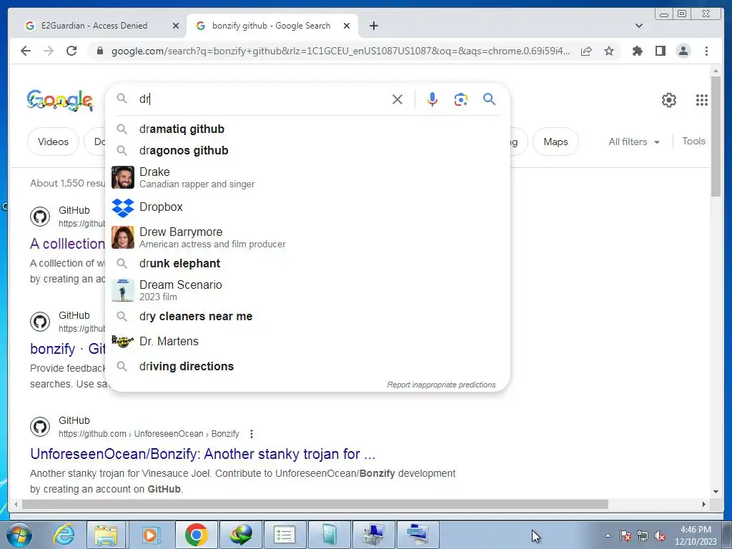This screenshot has height=549, width=732.
Task: Switch to E2Guardian - Access Denied tab
Action: [x=94, y=26]
